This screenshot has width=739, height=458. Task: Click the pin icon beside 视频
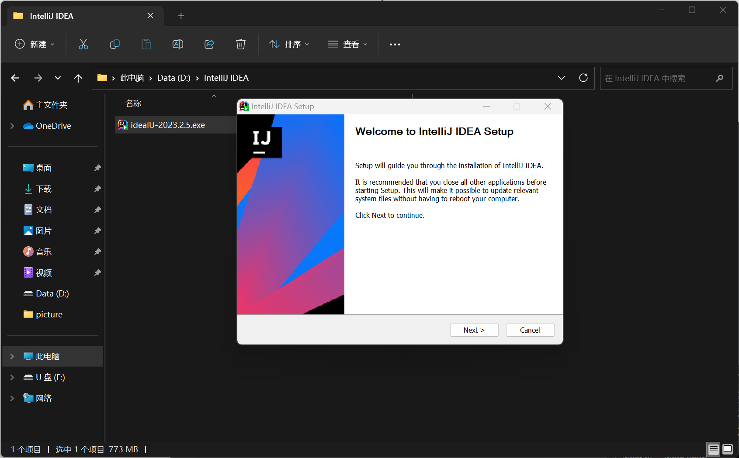[97, 272]
